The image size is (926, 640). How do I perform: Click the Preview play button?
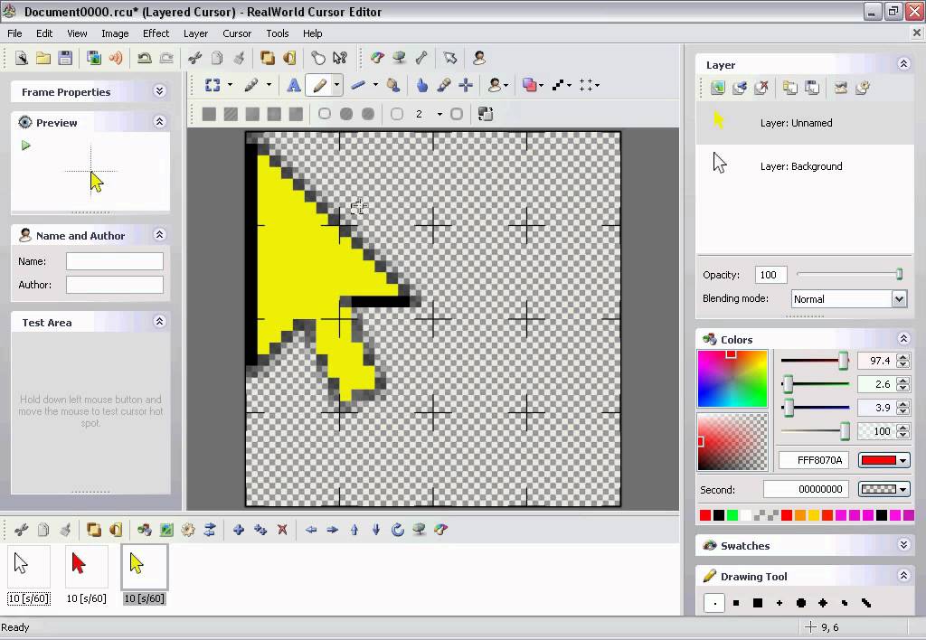click(x=25, y=145)
